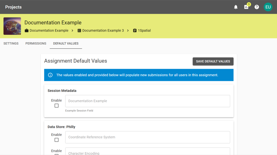Switch to the Permissions tab
The image size is (277, 155).
[36, 43]
